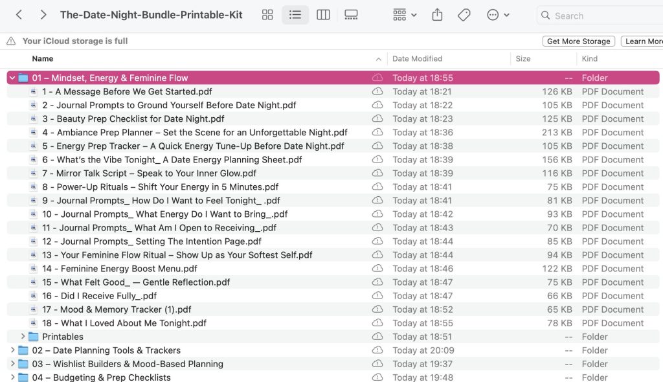This screenshot has width=663, height=382.
Task: Expand the Printables folder
Action: pyautogui.click(x=23, y=337)
